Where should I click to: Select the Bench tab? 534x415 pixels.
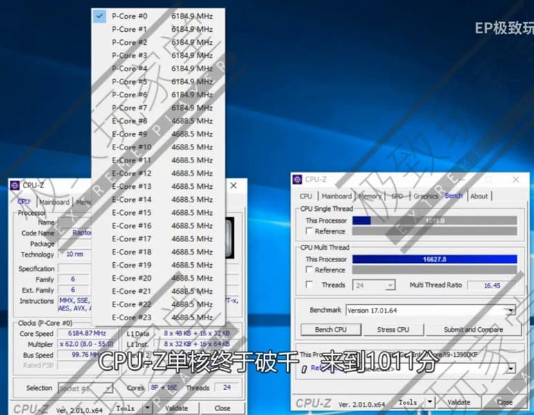click(454, 196)
